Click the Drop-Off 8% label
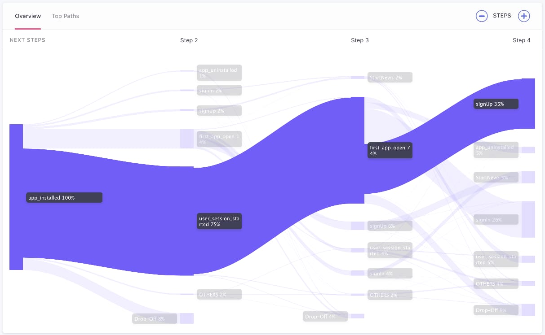Image resolution: width=545 pixels, height=335 pixels. tap(155, 319)
